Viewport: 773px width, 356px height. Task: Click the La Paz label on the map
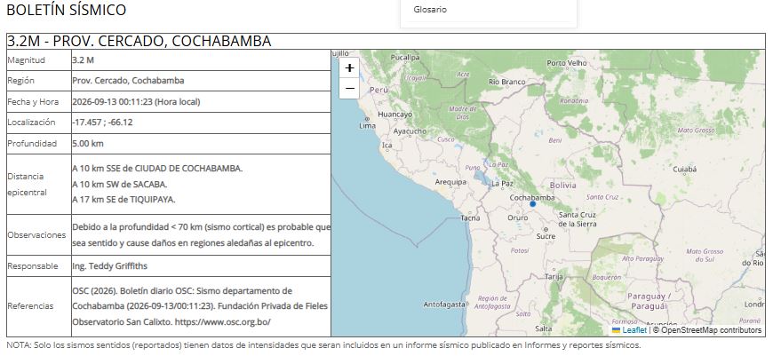click(x=502, y=184)
